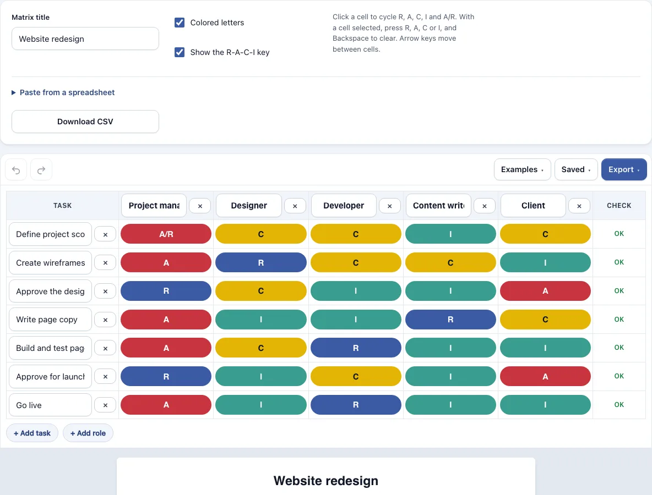Remove the Project manager role column
The image size is (652, 495).
[x=200, y=206]
